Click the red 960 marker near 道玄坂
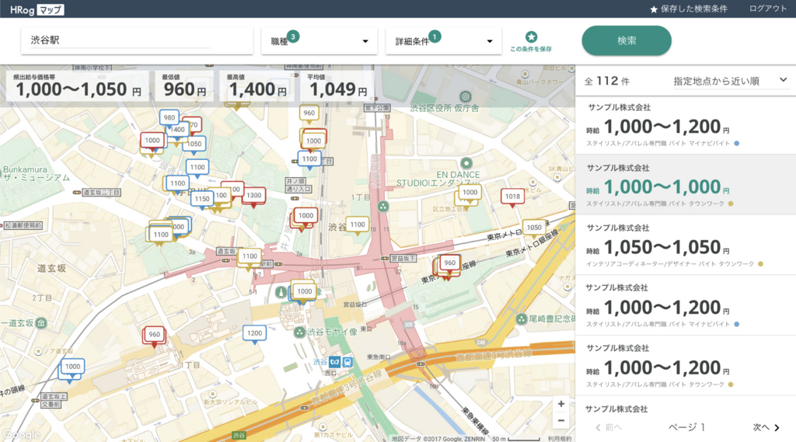796x442 pixels. (154, 335)
